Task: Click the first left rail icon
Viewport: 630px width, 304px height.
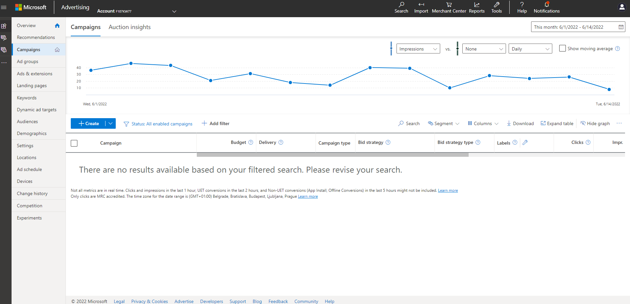Action: 4,26
